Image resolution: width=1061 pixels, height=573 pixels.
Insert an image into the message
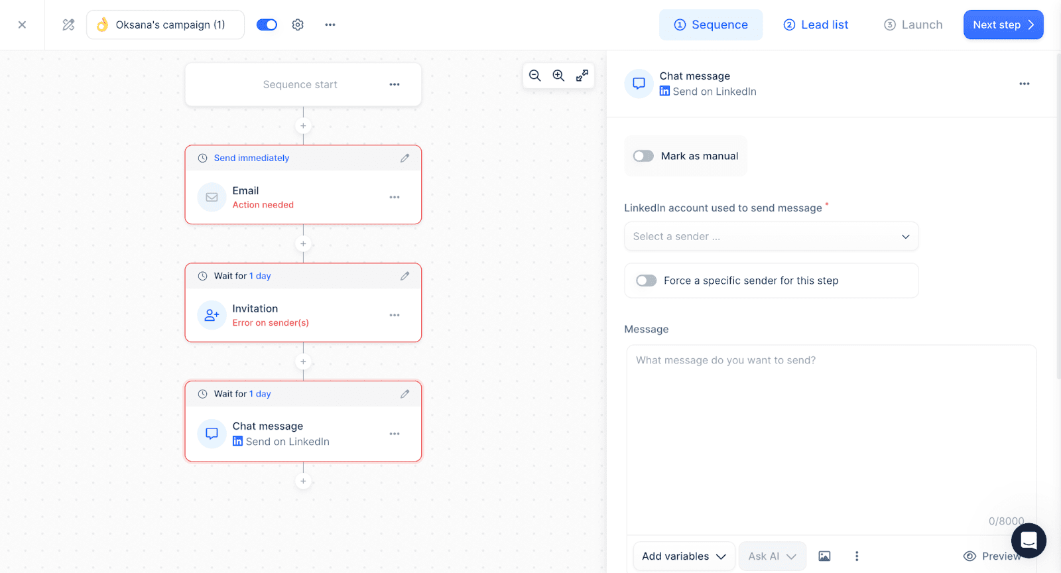pos(824,556)
